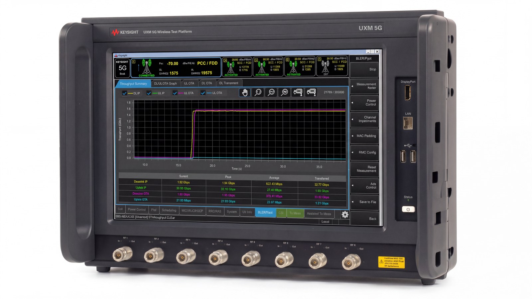Screen dimensions: 532x299
Task: Expand the Ads Control softkey
Action: click(364, 186)
